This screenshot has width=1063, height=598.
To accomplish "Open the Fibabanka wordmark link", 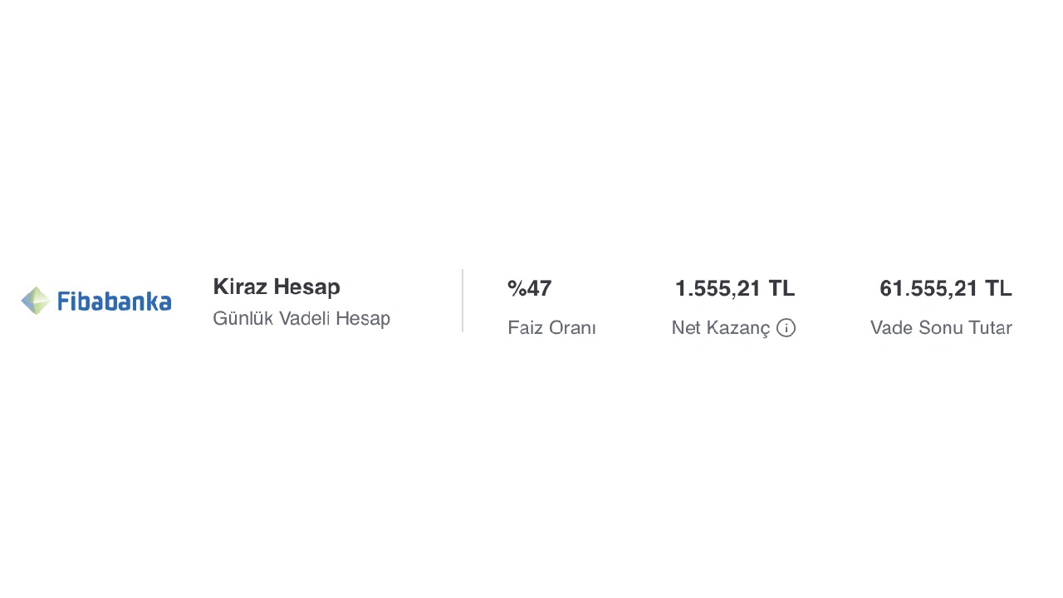I will [115, 301].
